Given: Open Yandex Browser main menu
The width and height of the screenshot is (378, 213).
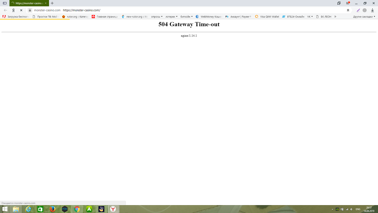Looking at the screenshot, I should (348, 3).
